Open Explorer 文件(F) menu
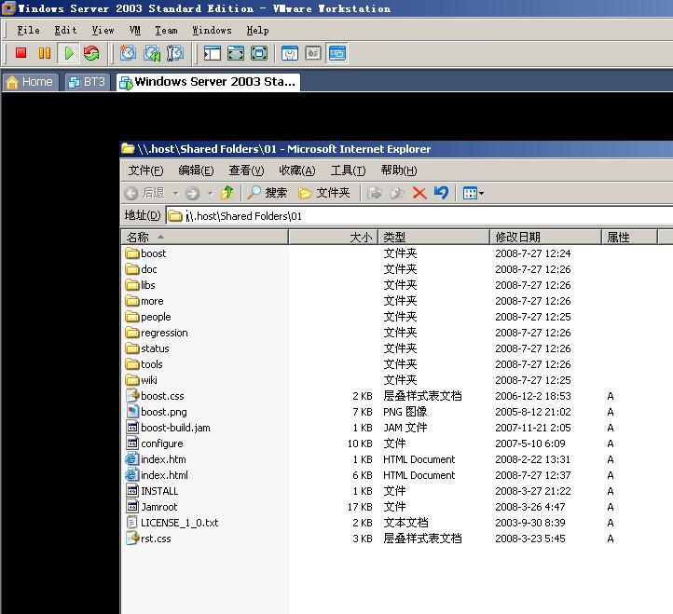This screenshot has height=614, width=673. 145,171
